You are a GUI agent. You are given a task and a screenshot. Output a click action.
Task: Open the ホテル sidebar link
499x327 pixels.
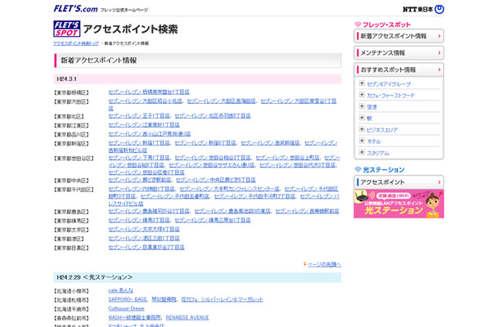pos(374,141)
